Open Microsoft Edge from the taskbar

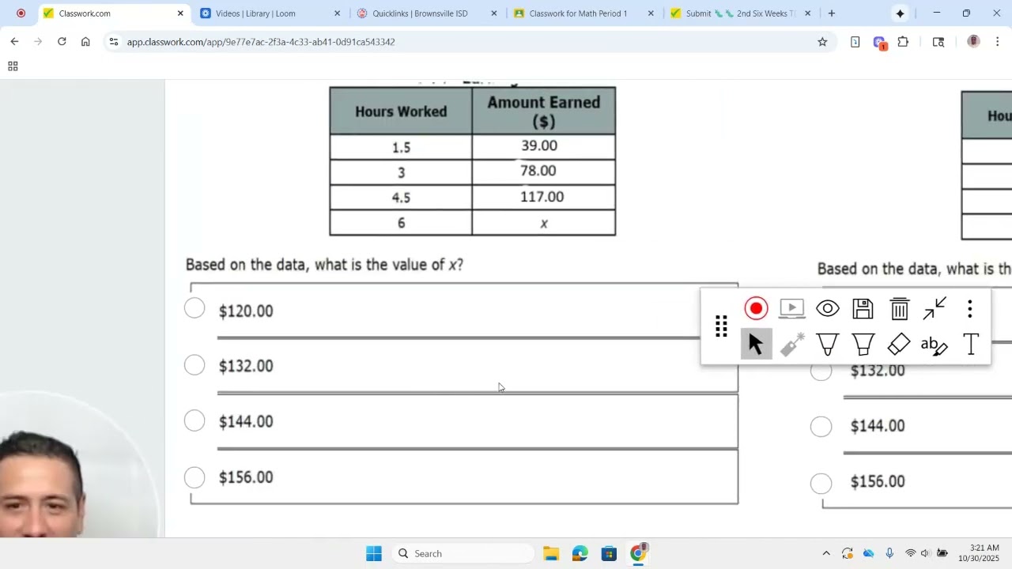coord(580,553)
